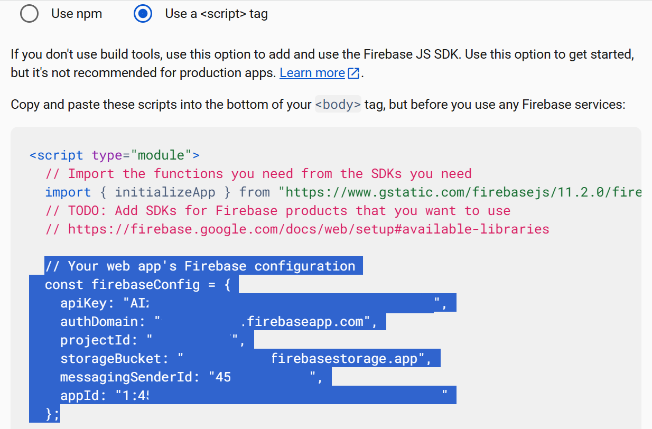Click the messagingSenderId line

point(192,377)
